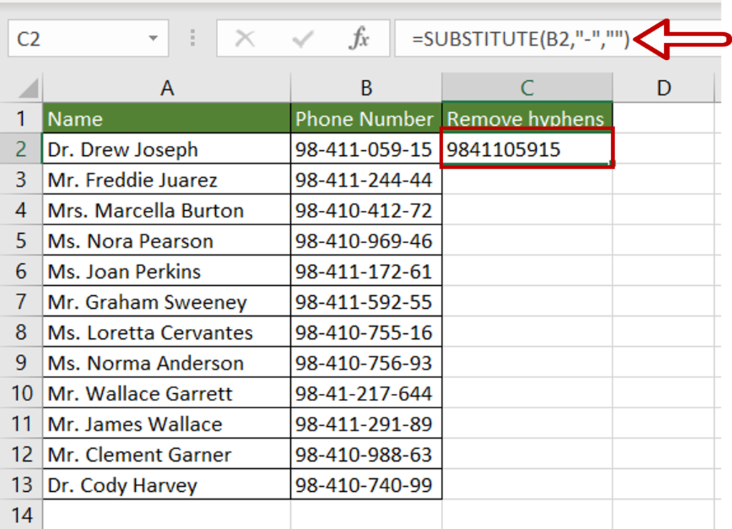Select cell containing 'Mr. Wallace Garrett'
Image resolution: width=732 pixels, height=529 pixels.
(167, 393)
